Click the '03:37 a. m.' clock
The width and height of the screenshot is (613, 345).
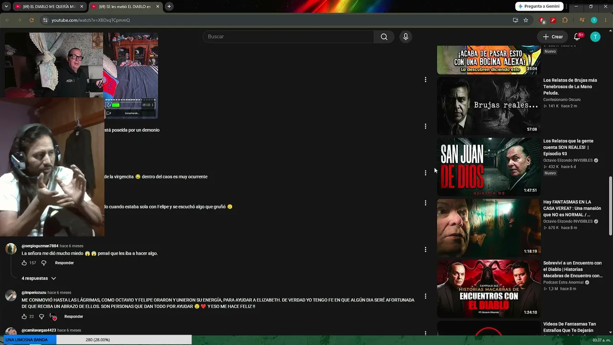602,340
